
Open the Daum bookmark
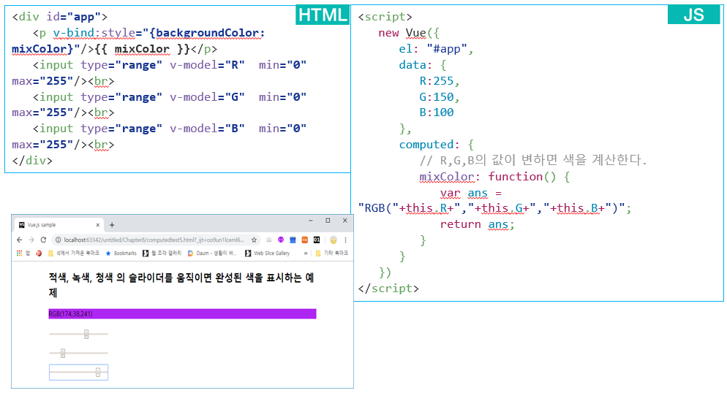pyautogui.click(x=212, y=253)
